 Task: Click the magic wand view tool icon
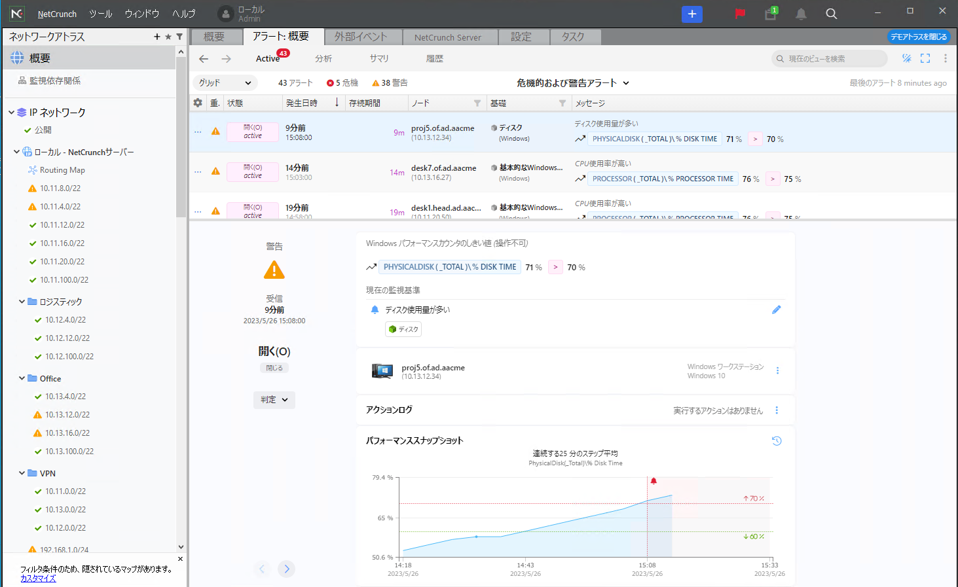tap(907, 58)
